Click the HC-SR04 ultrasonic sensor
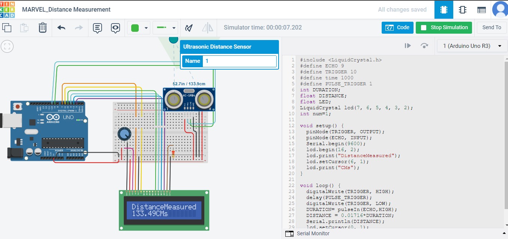The width and height of the screenshot is (508, 239). (189, 99)
